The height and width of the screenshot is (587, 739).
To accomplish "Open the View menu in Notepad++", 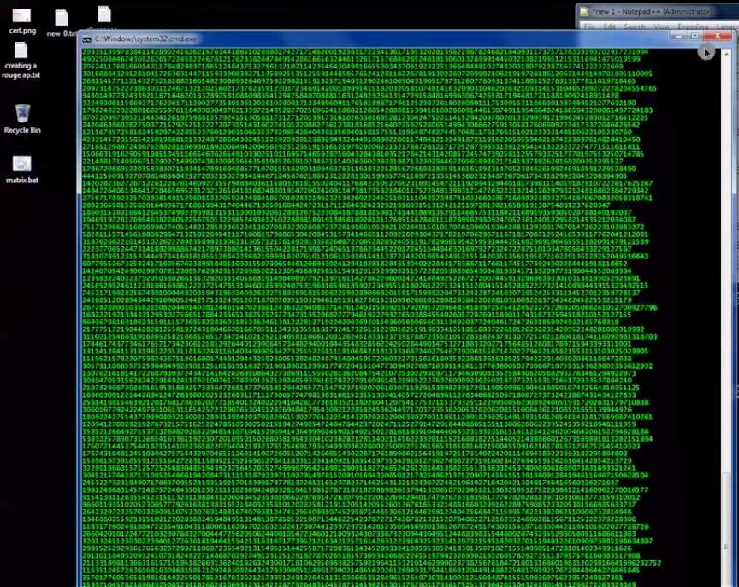I will [661, 27].
